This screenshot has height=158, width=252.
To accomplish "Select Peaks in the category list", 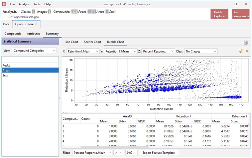I will [30, 65].
